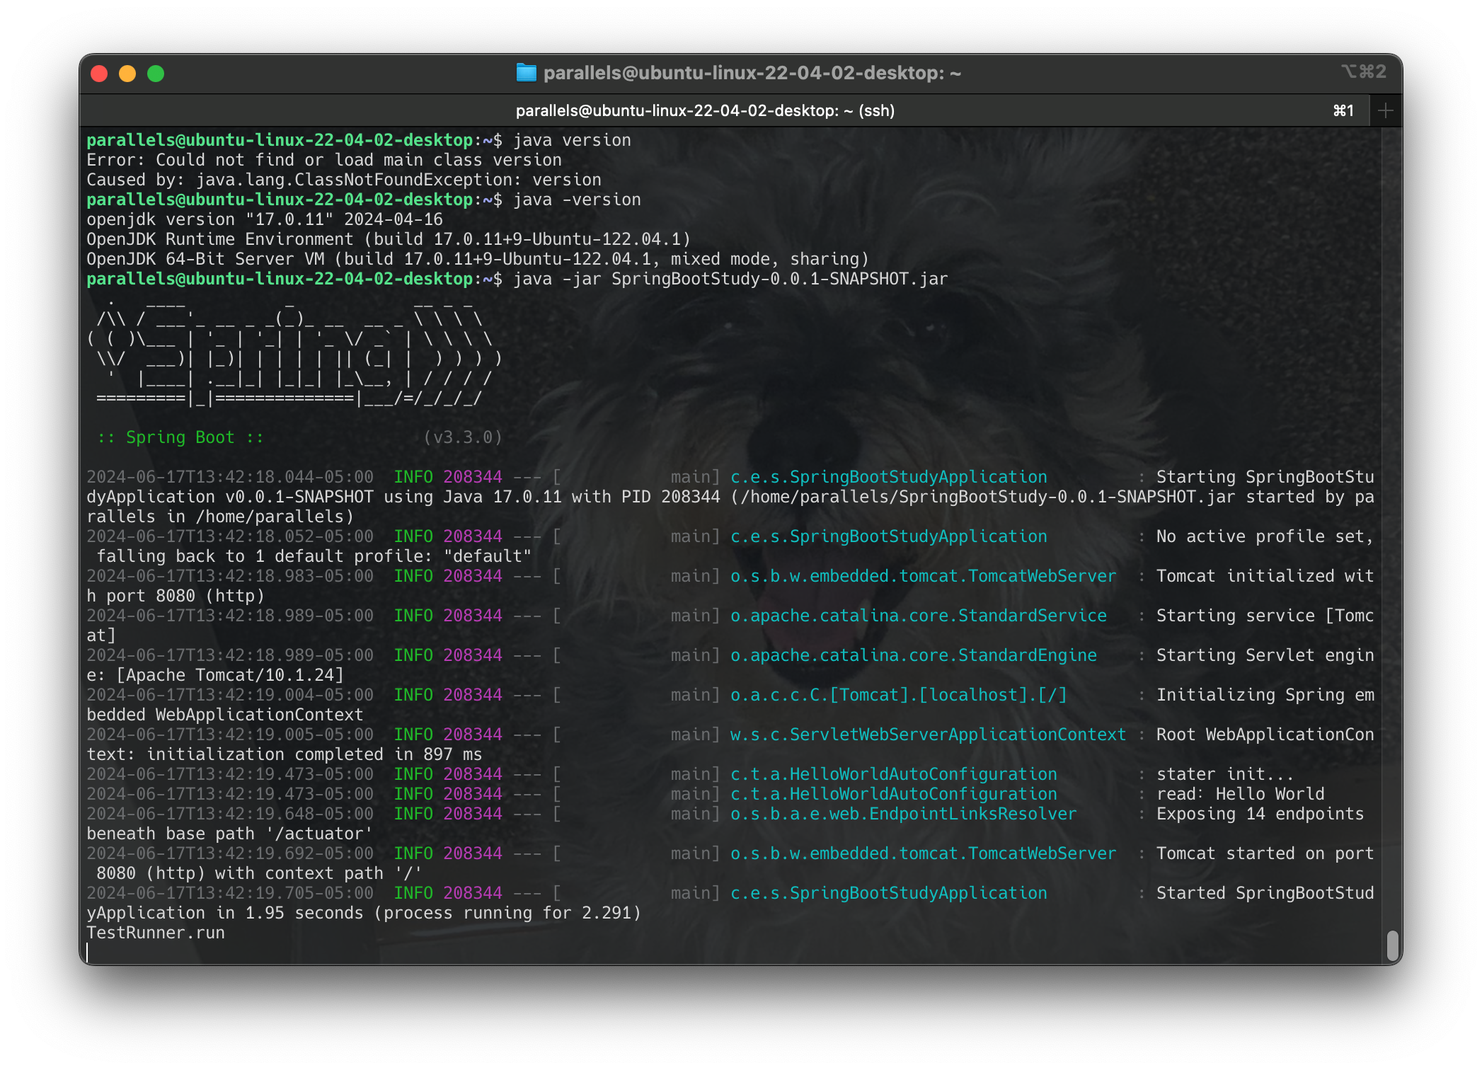Image resolution: width=1482 pixels, height=1070 pixels.
Task: Click 'initialization completed in 897 ms' text
Action: pos(314,754)
